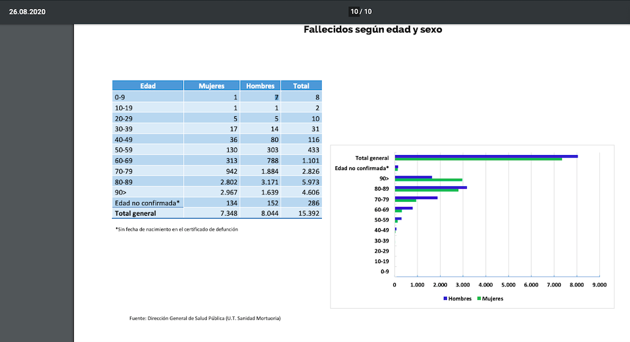Click the blue 80-89 bar in chart
This screenshot has height=342, width=630.
coord(431,187)
